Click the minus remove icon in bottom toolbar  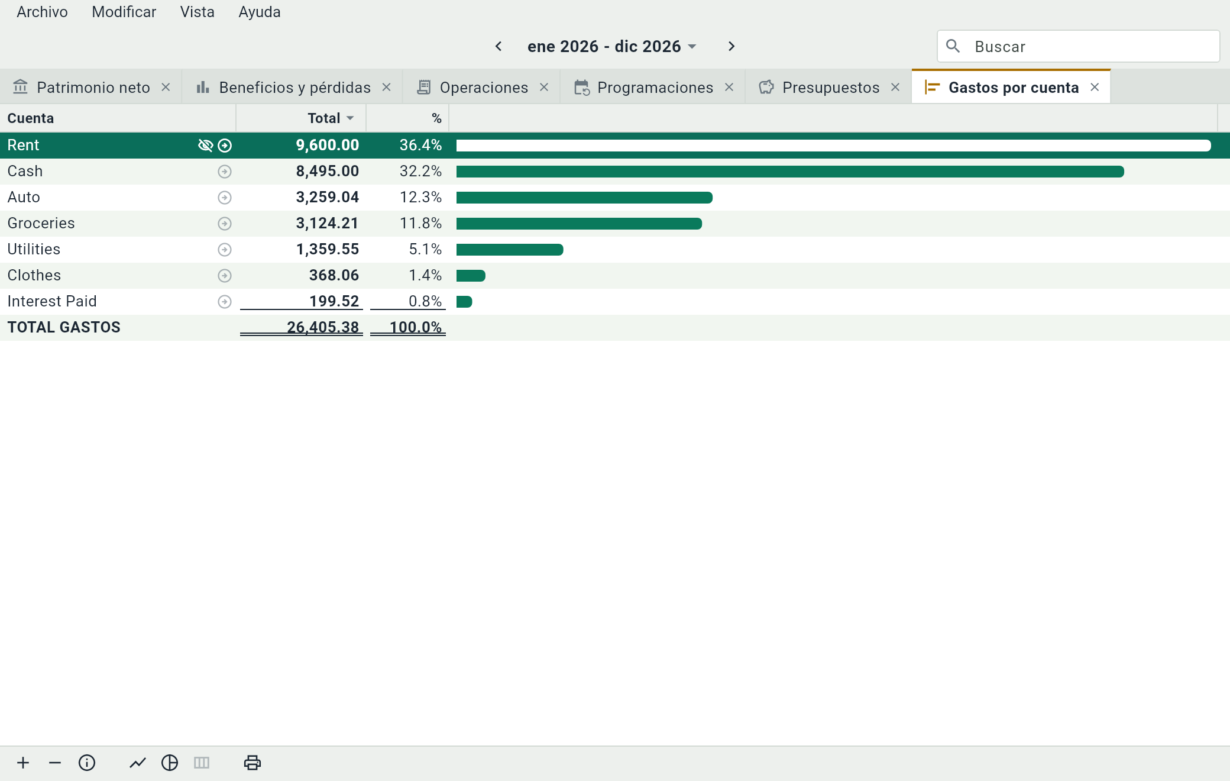click(x=55, y=763)
